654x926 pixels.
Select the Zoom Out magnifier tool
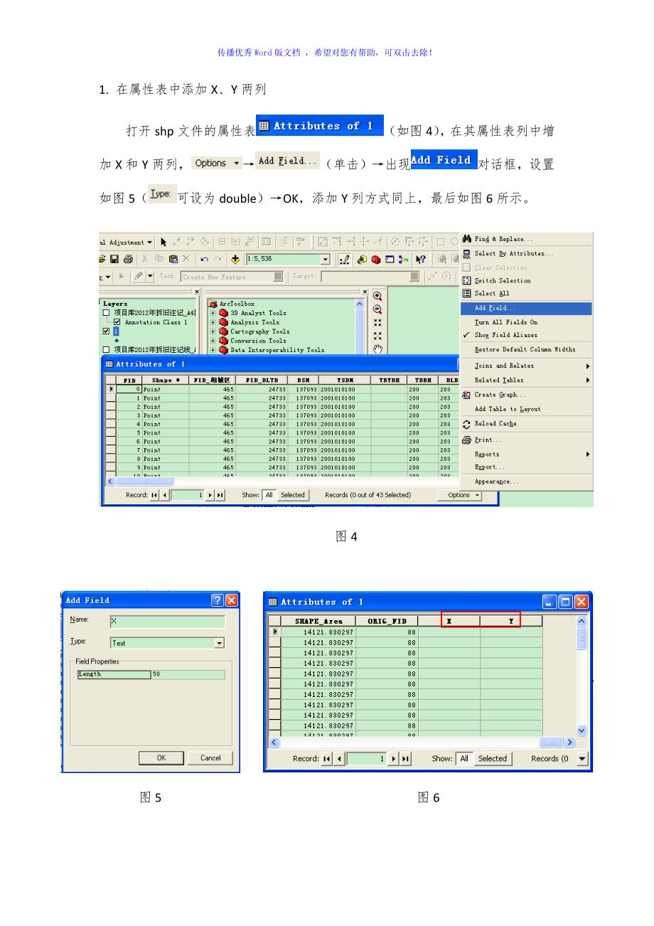click(377, 309)
